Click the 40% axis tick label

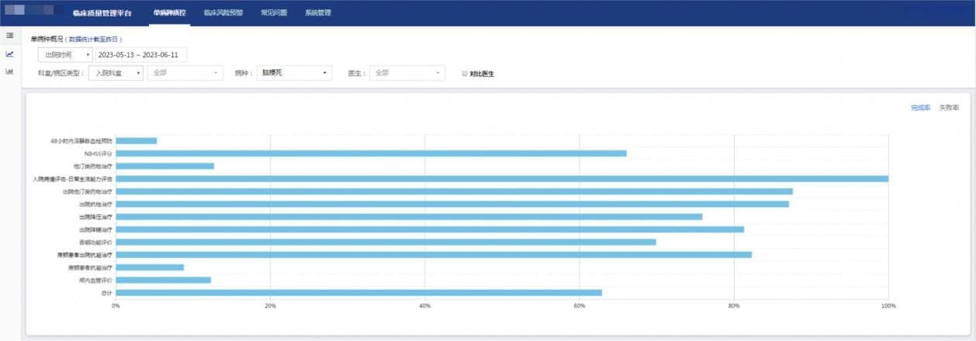click(x=424, y=306)
